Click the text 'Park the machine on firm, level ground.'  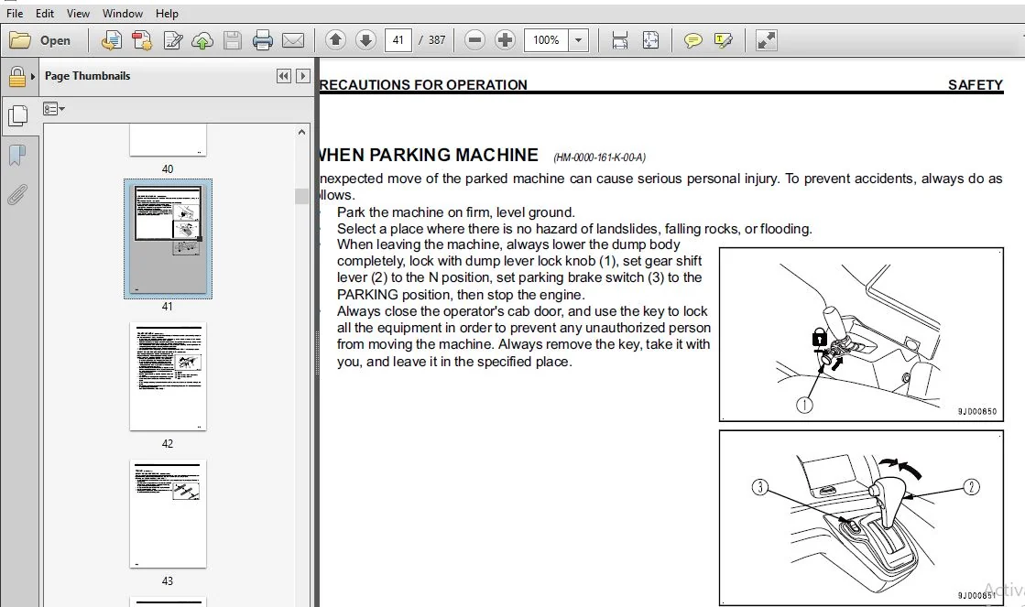456,212
